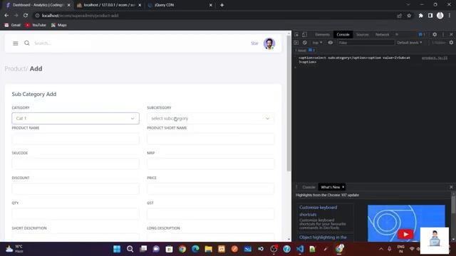Toggle the browser side panel icon
The width and height of the screenshot is (456, 256).
click(430, 16)
